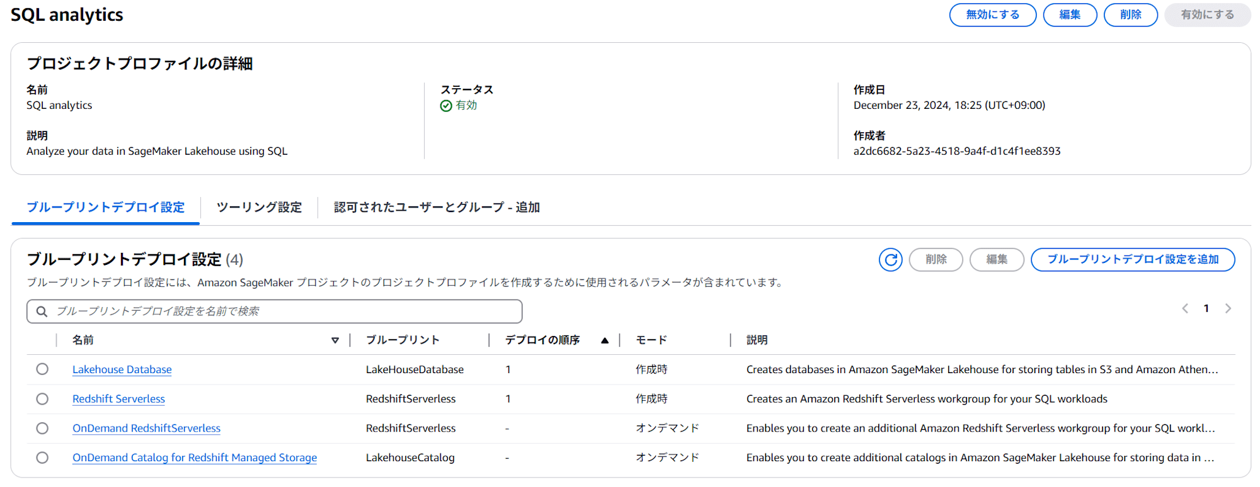The image size is (1260, 487).
Task: Open the Lakehouse Database link
Action: 122,369
